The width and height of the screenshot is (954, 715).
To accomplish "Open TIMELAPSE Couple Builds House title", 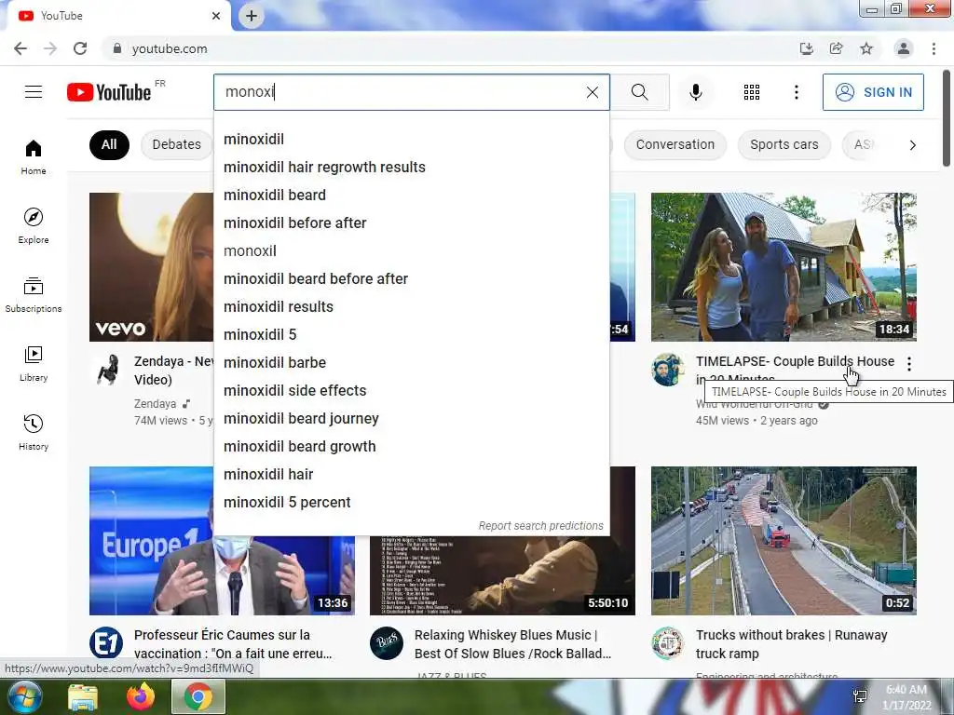I will click(x=796, y=362).
